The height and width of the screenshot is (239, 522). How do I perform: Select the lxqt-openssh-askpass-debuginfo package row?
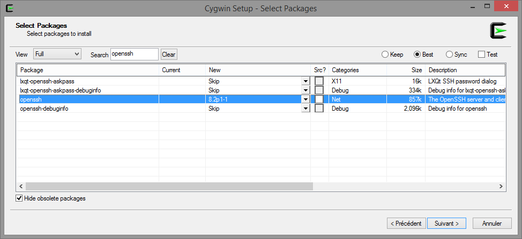pos(261,90)
